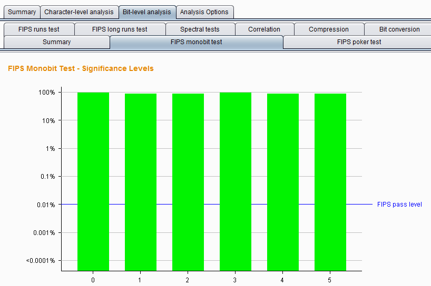Image resolution: width=431 pixels, height=286 pixels.
Task: Open the Compression tab
Action: click(x=329, y=29)
